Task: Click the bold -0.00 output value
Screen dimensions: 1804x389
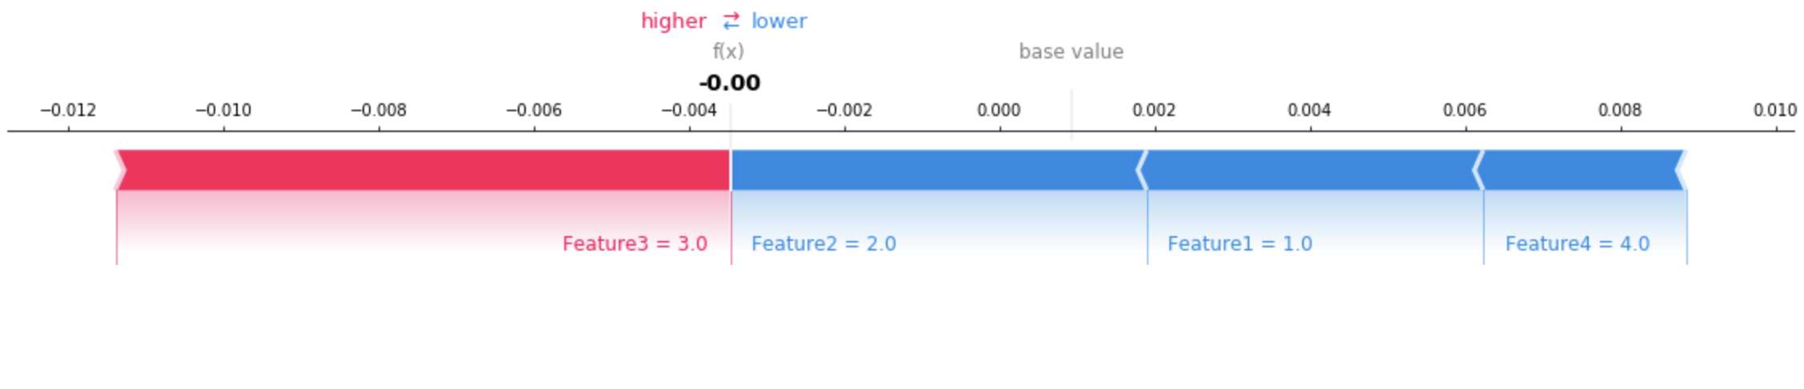Action: click(729, 82)
